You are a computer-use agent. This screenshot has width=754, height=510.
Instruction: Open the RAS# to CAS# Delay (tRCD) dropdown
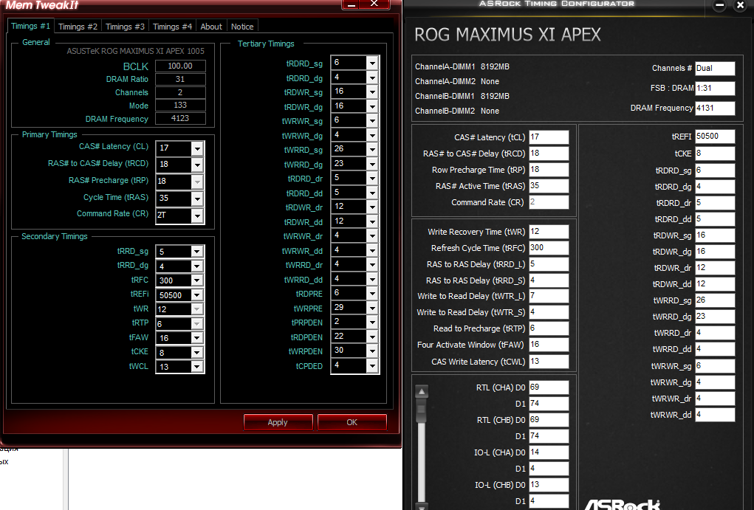click(197, 165)
